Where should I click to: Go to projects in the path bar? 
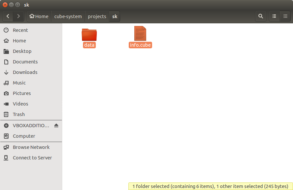coord(97,16)
